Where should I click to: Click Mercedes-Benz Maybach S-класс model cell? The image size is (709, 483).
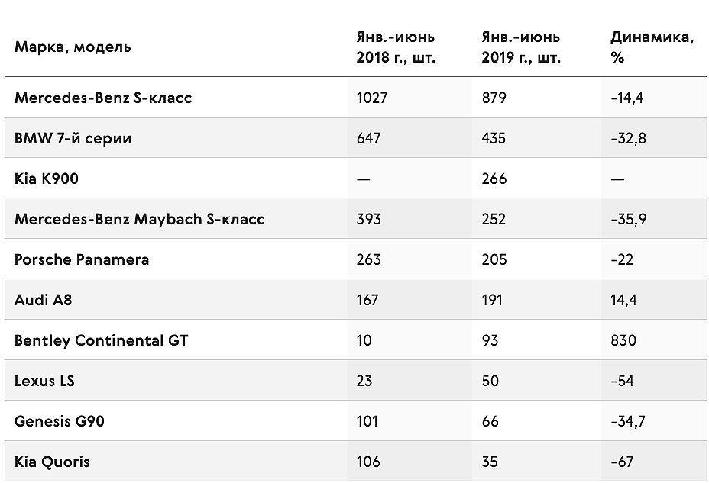point(140,219)
